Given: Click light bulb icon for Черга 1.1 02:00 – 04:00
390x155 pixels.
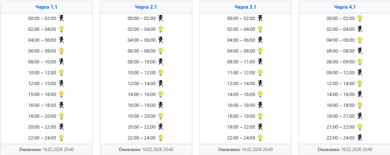Looking at the screenshot, I should click(61, 29).
